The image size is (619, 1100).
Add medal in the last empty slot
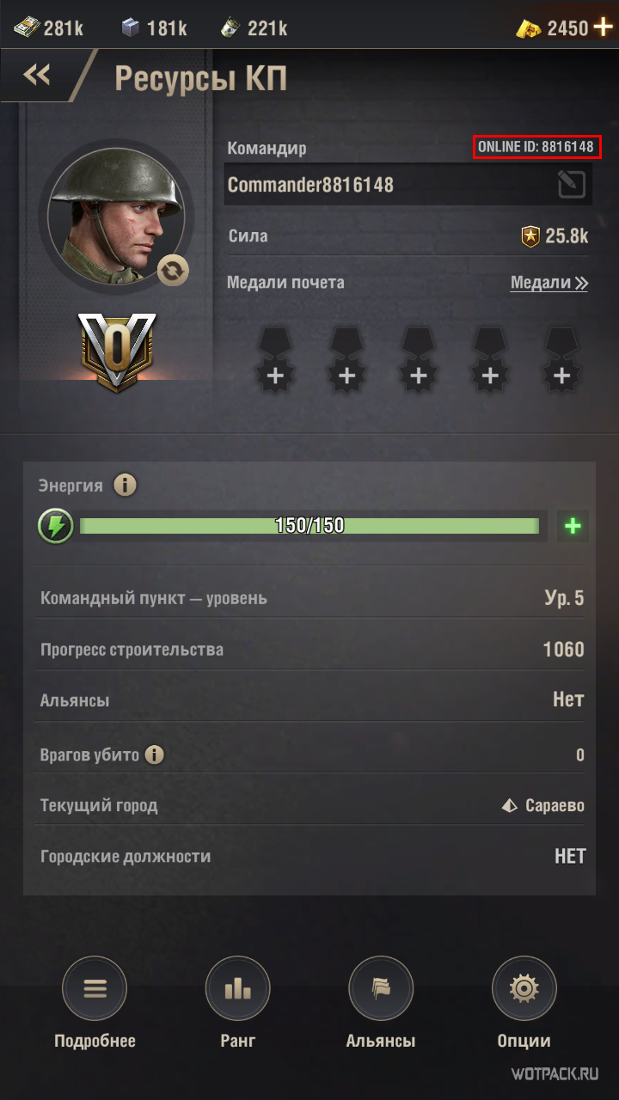[x=561, y=360]
